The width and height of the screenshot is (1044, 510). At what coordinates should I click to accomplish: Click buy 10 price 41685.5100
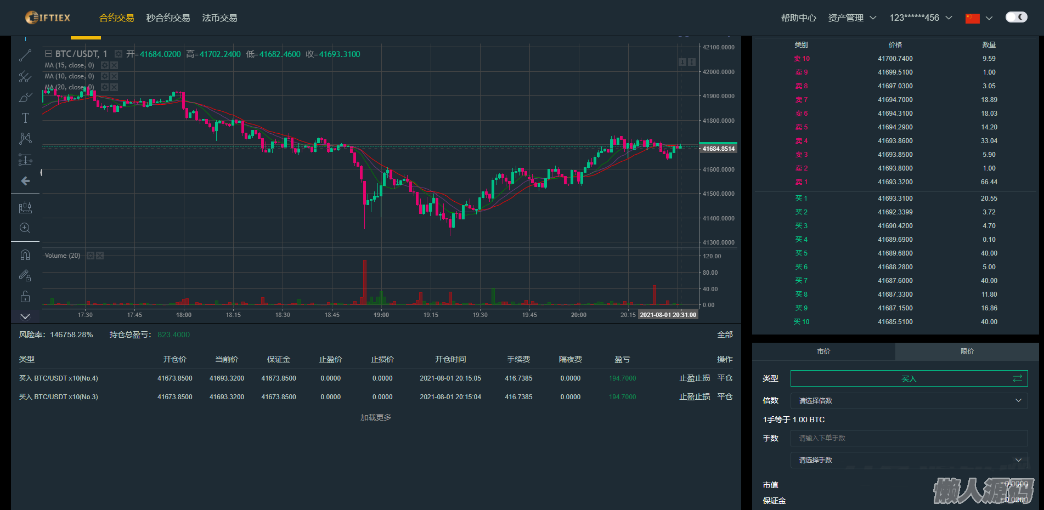pyautogui.click(x=895, y=322)
